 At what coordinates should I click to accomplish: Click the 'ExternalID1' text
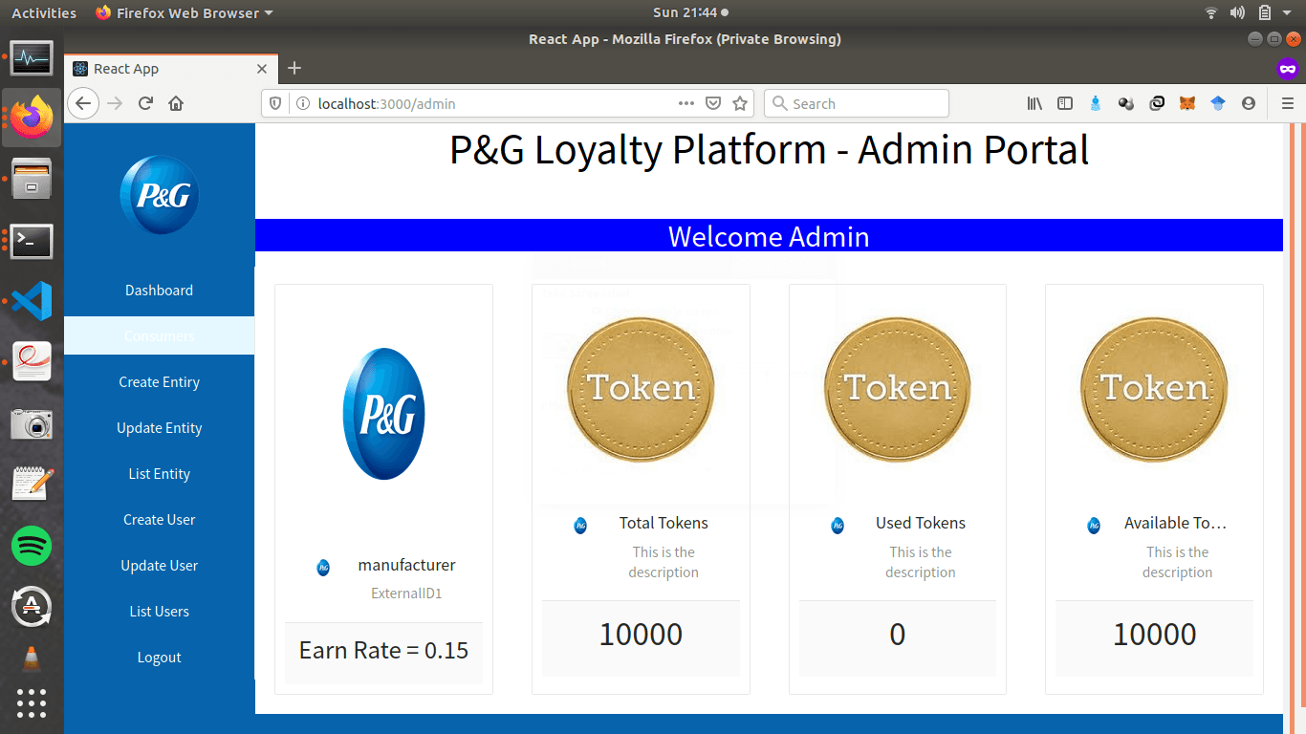[406, 594]
